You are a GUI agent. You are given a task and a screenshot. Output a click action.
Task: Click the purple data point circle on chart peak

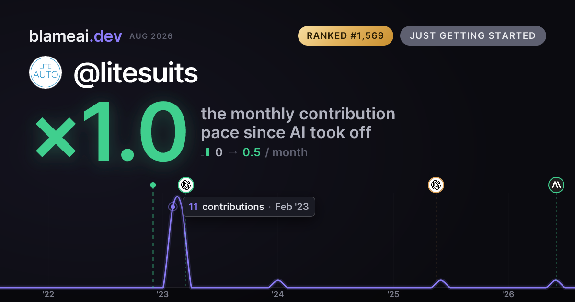point(173,207)
